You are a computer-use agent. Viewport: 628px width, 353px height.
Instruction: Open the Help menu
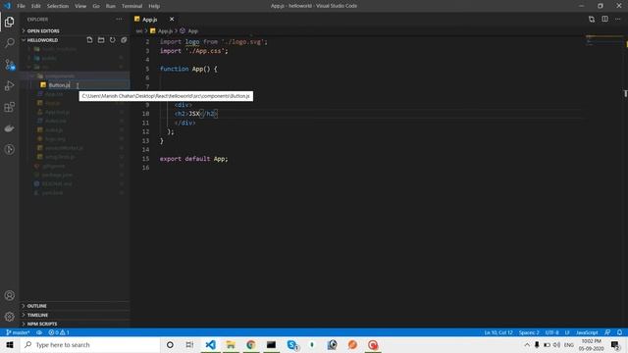[x=154, y=6]
